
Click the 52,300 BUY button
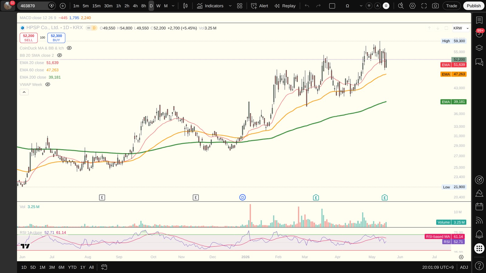coord(56,38)
